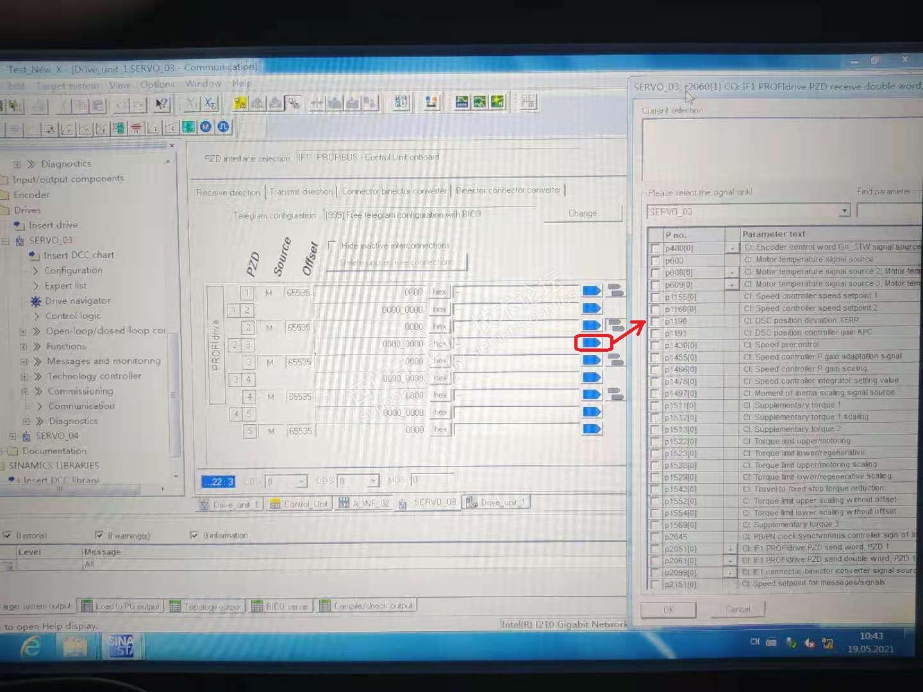The image size is (923, 692).
Task: Open the SERVO_03 signal sink dropdown
Action: coord(845,211)
